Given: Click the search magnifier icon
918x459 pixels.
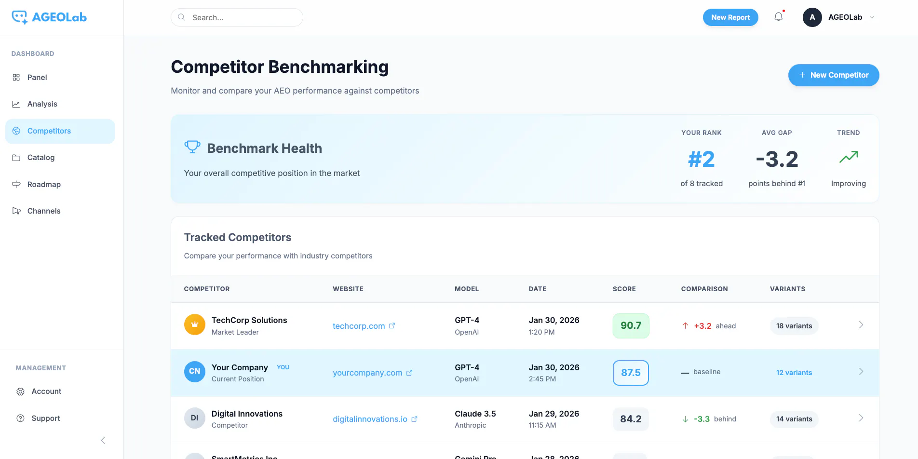Looking at the screenshot, I should (182, 17).
